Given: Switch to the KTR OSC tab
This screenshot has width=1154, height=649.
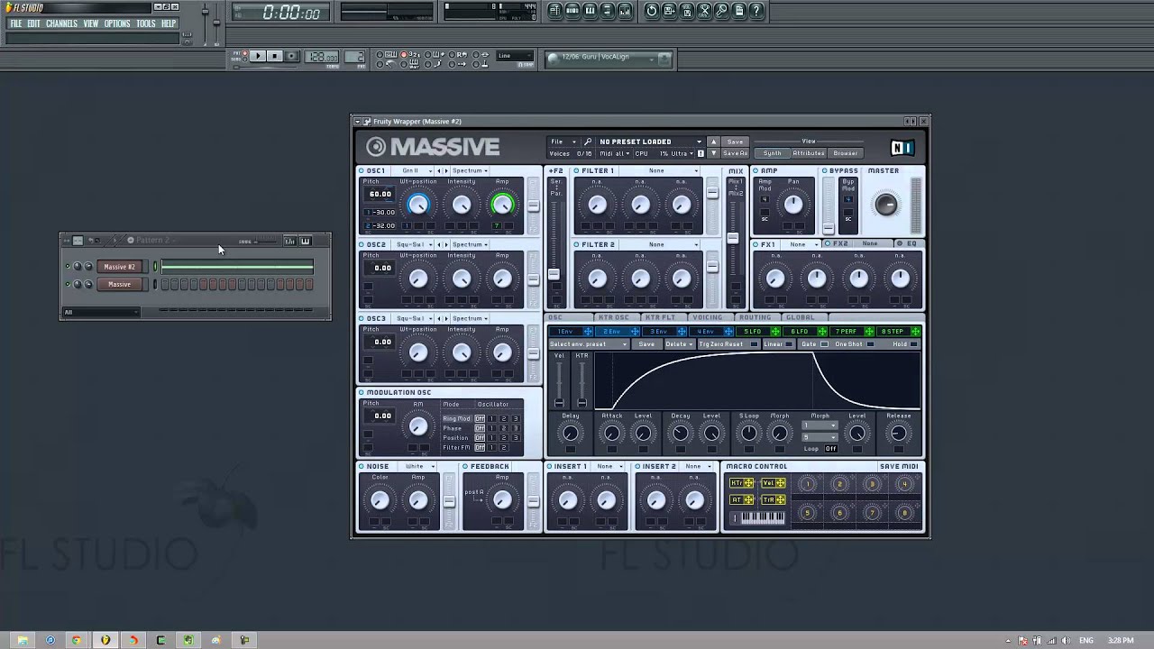Looking at the screenshot, I should point(614,317).
